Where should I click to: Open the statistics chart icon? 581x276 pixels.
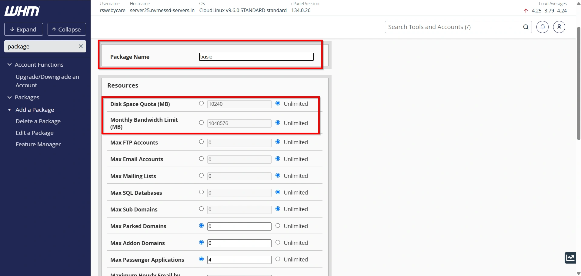pos(570,258)
